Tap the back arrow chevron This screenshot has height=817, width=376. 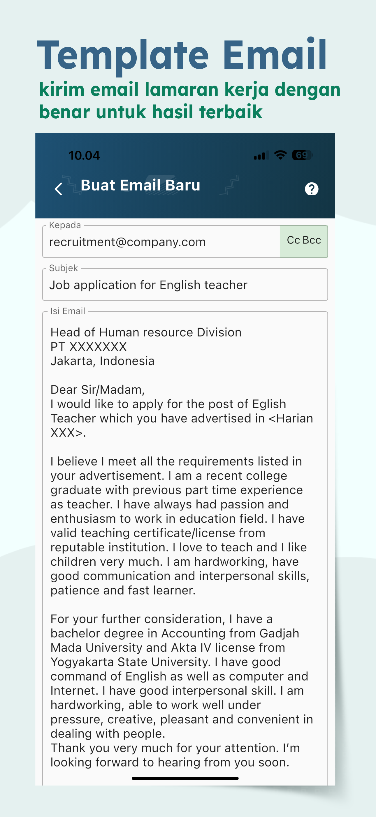coord(59,189)
